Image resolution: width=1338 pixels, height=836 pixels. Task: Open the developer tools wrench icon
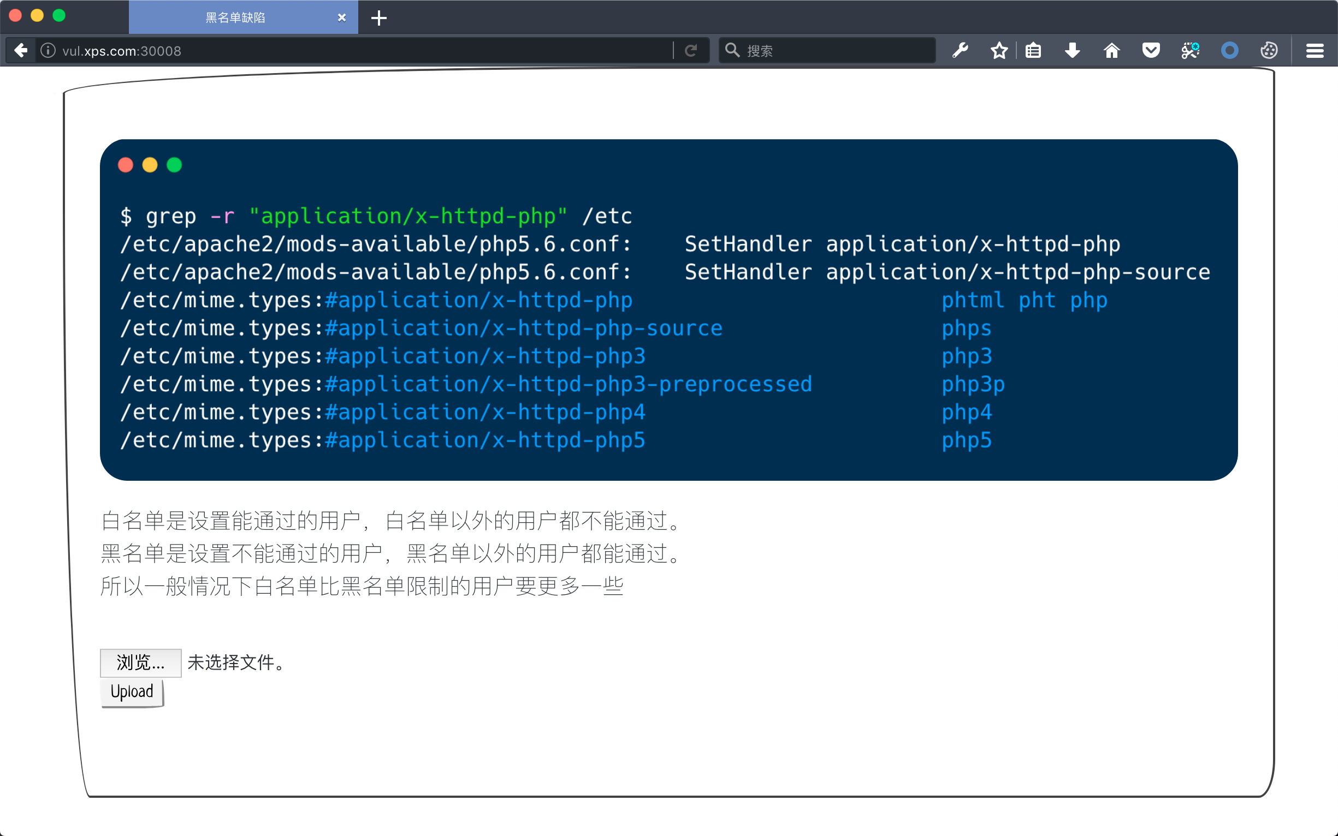(x=960, y=50)
